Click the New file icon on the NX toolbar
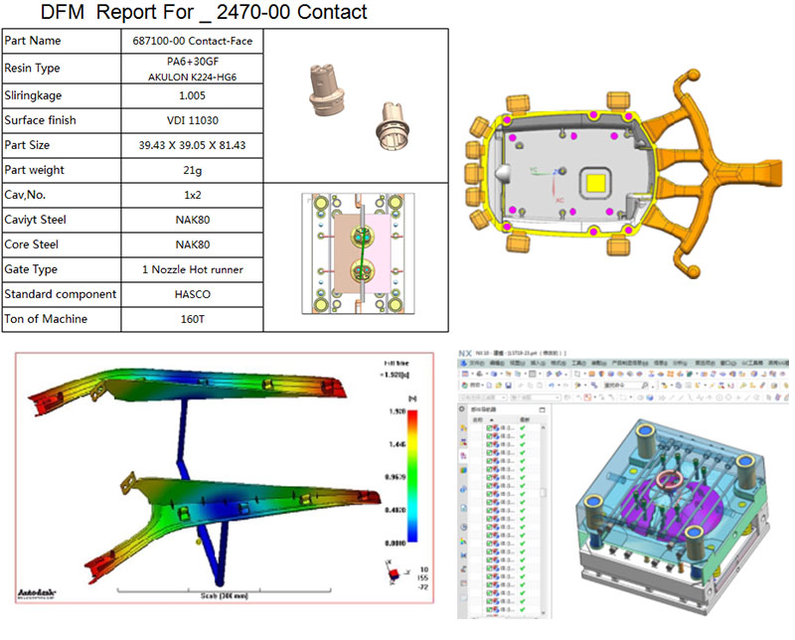The width and height of the screenshot is (795, 640). point(489,386)
